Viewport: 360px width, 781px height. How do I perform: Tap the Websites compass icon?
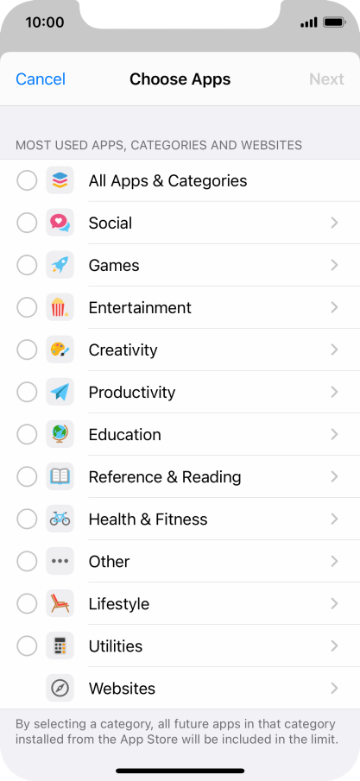(60, 689)
